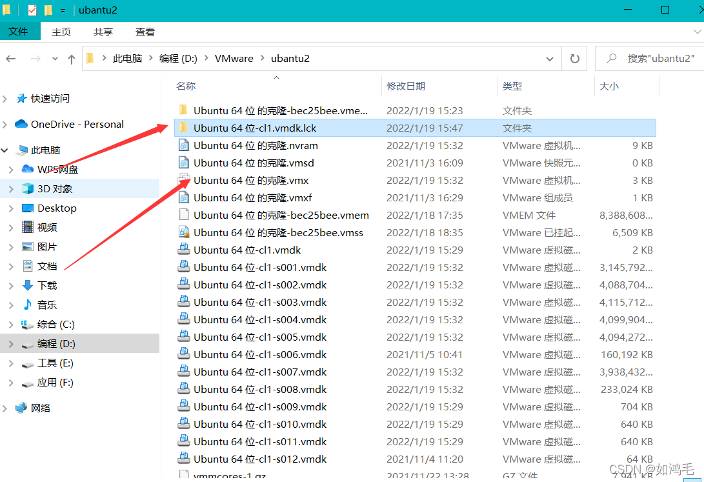Switch to the 主页 ribbon tab

[x=61, y=32]
